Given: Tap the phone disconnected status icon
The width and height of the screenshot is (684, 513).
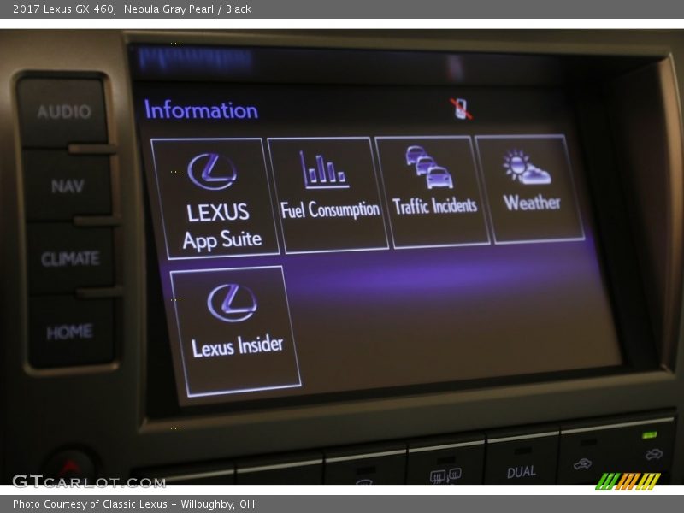Looking at the screenshot, I should [461, 109].
